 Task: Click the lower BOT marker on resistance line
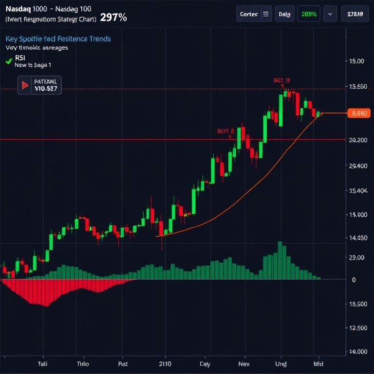coord(225,131)
